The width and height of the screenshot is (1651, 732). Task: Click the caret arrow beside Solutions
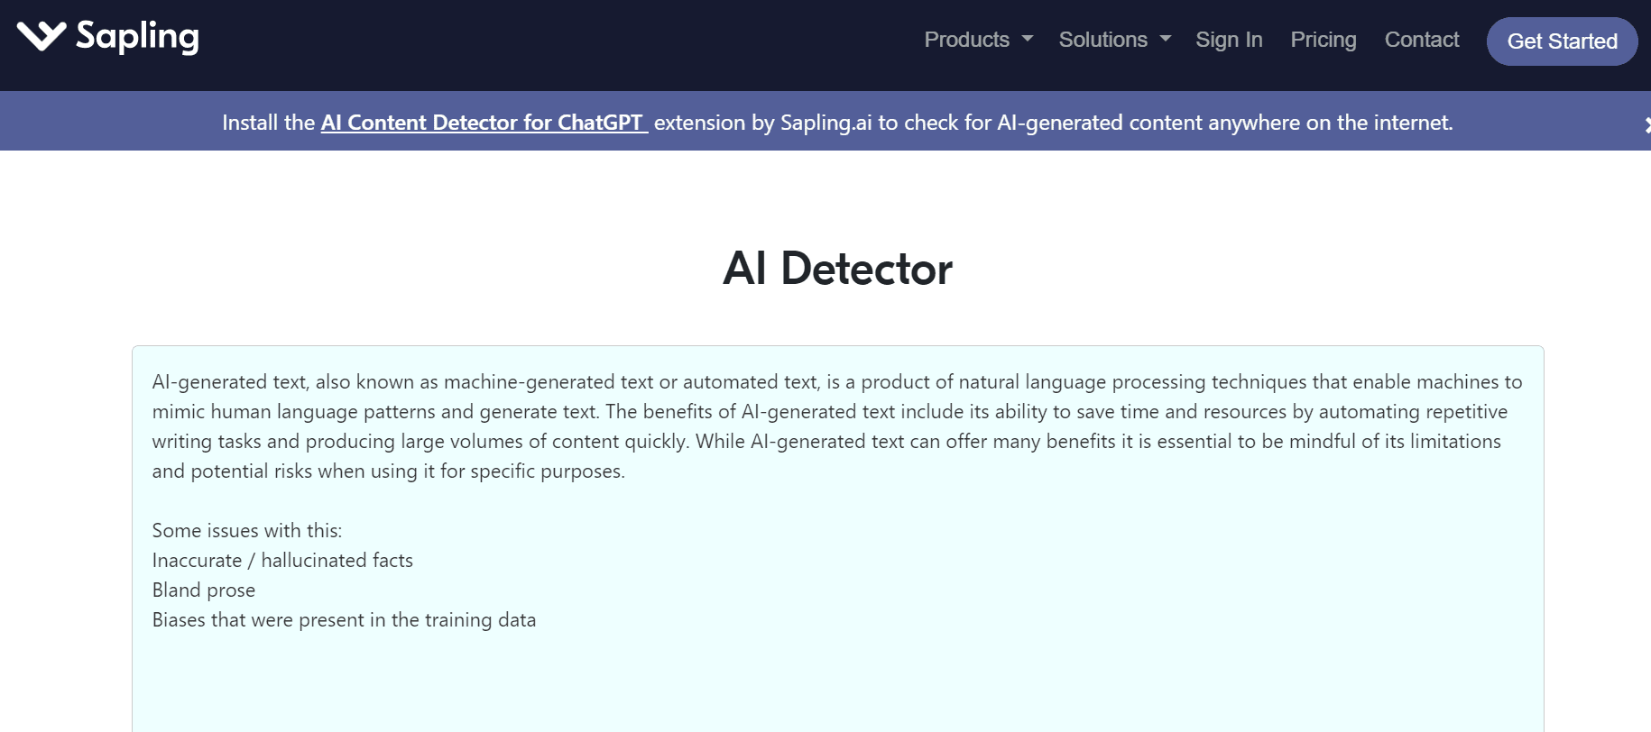[x=1165, y=40]
